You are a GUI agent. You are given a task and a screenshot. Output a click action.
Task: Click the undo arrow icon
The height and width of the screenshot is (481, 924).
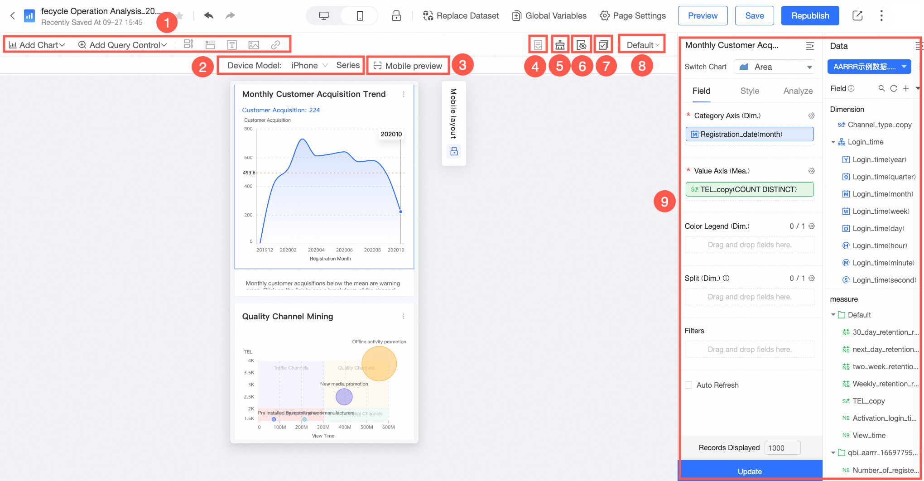[x=208, y=16]
